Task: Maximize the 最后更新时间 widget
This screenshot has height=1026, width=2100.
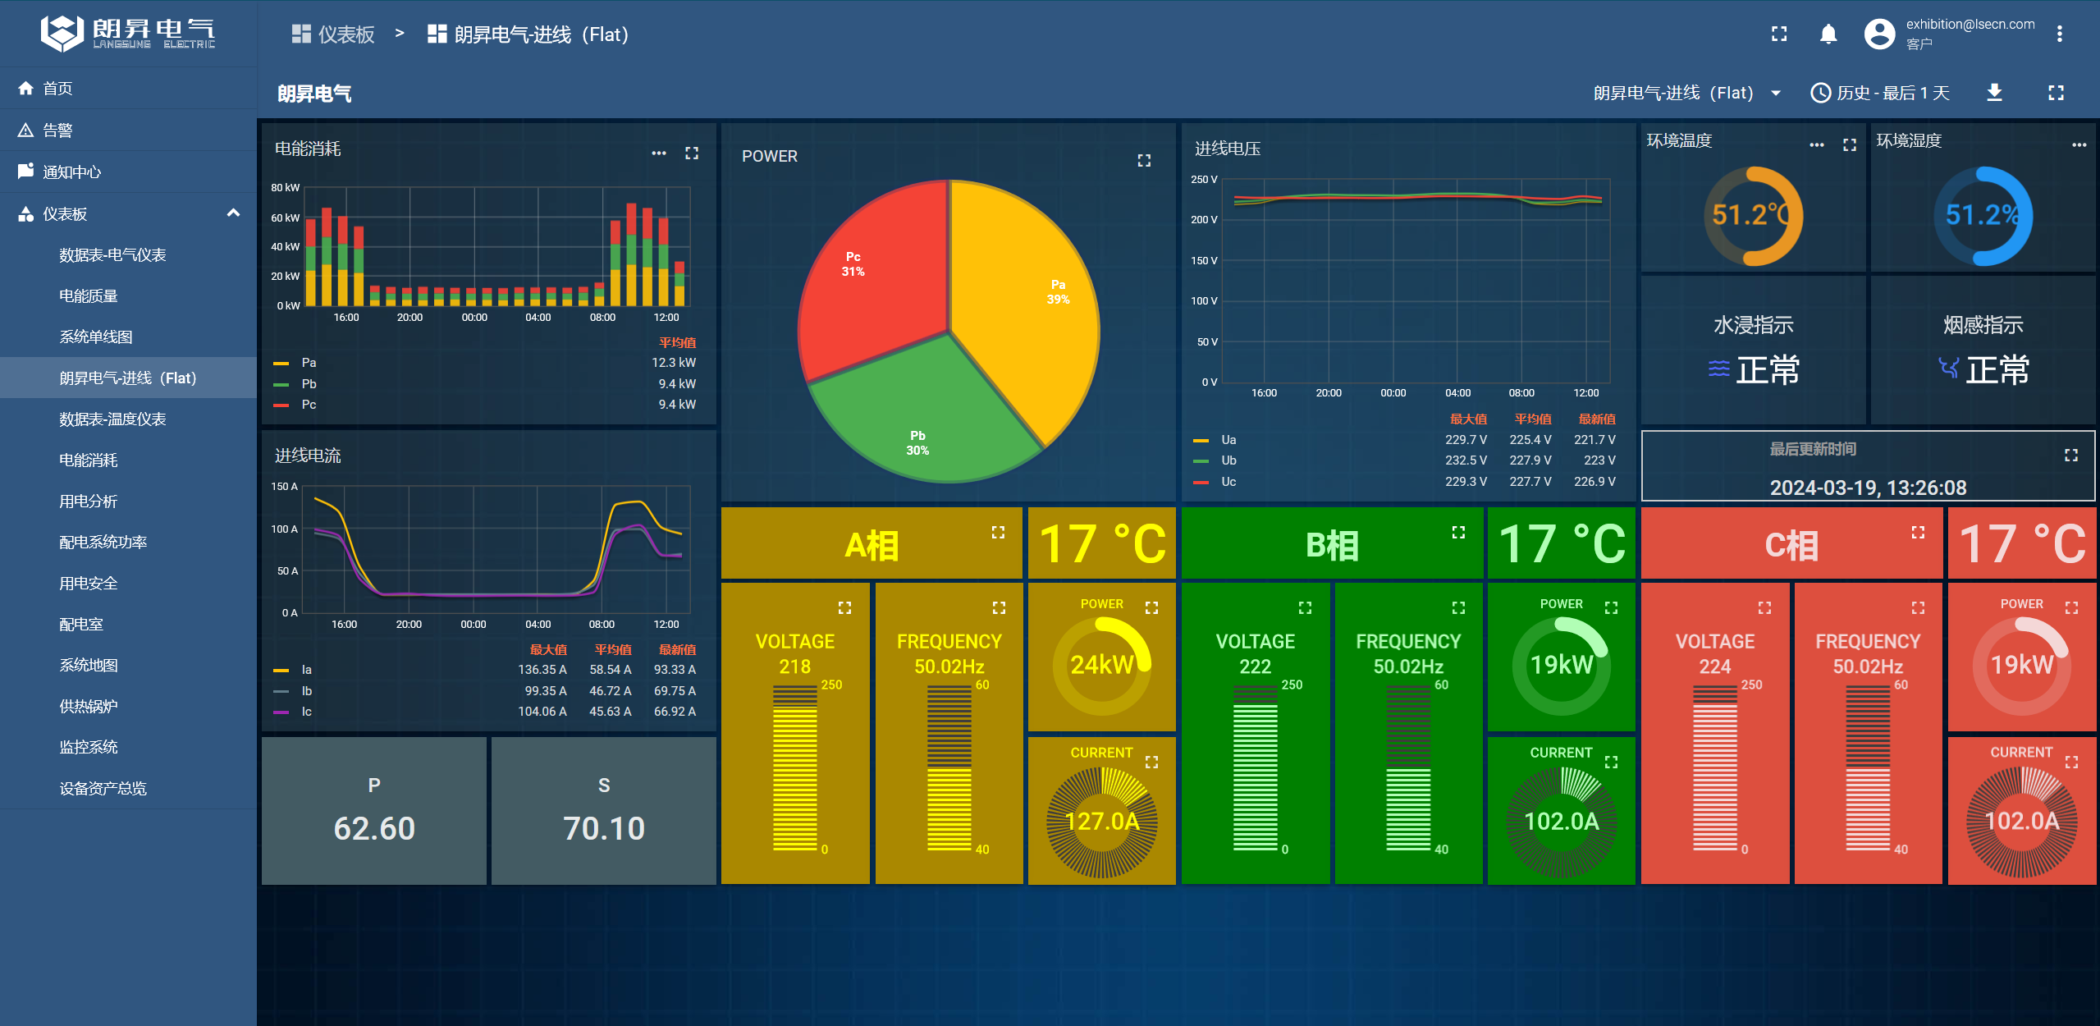Action: (2070, 455)
